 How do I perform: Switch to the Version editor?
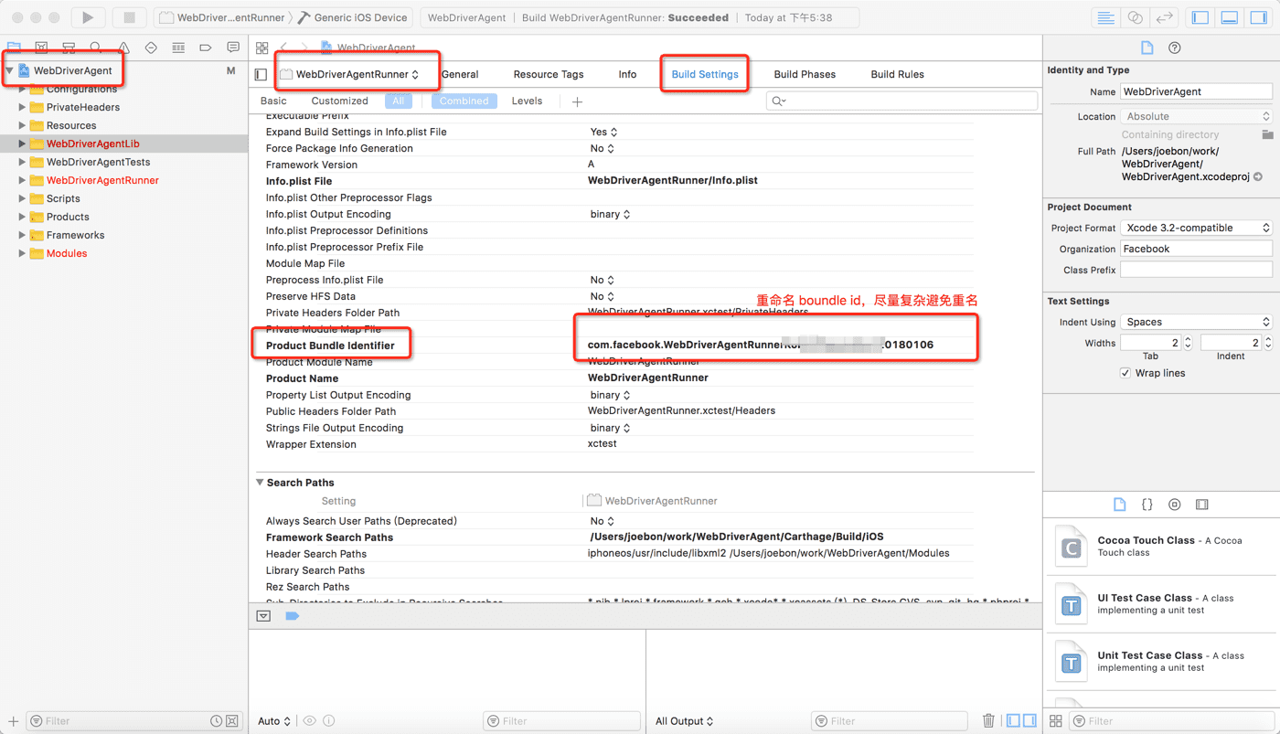click(1164, 17)
